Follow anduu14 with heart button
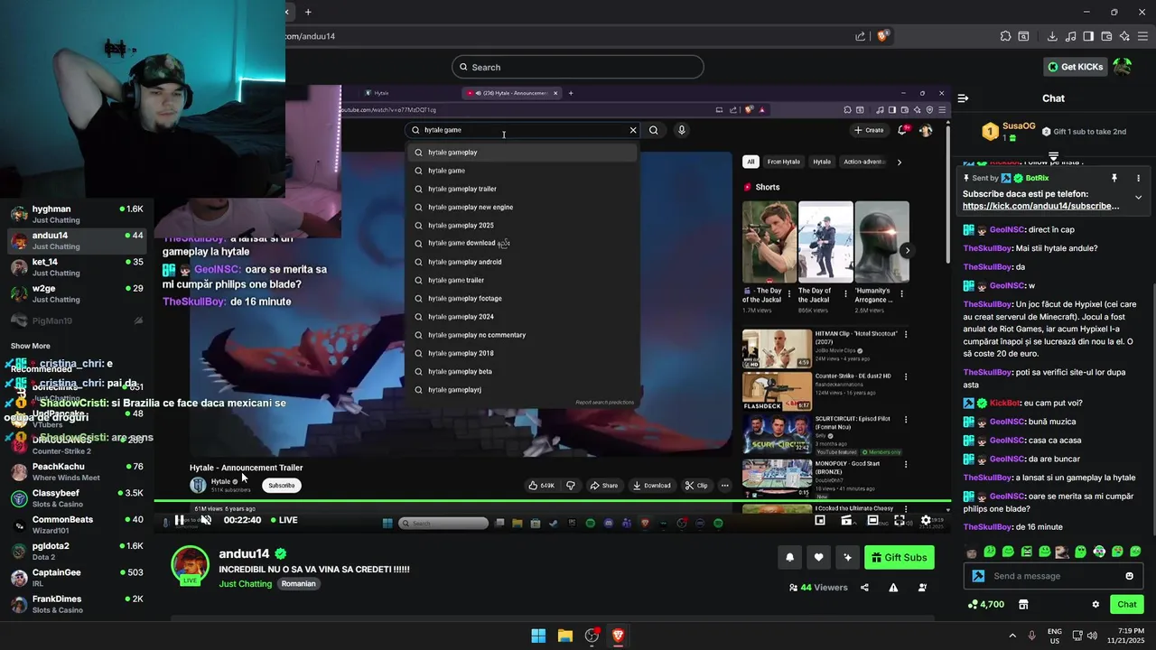 tap(818, 558)
